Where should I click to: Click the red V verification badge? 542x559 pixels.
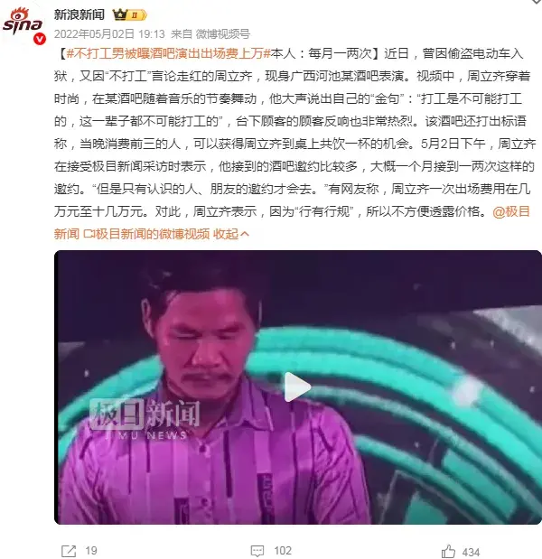[x=40, y=39]
